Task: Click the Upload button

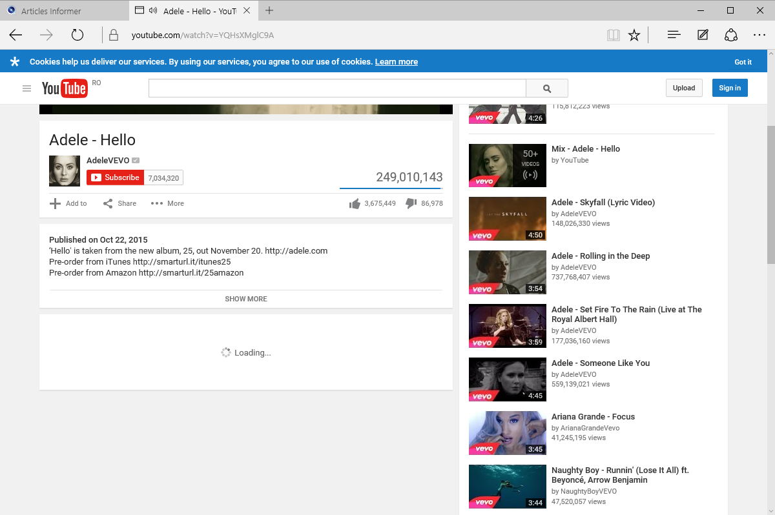Action: [x=684, y=88]
